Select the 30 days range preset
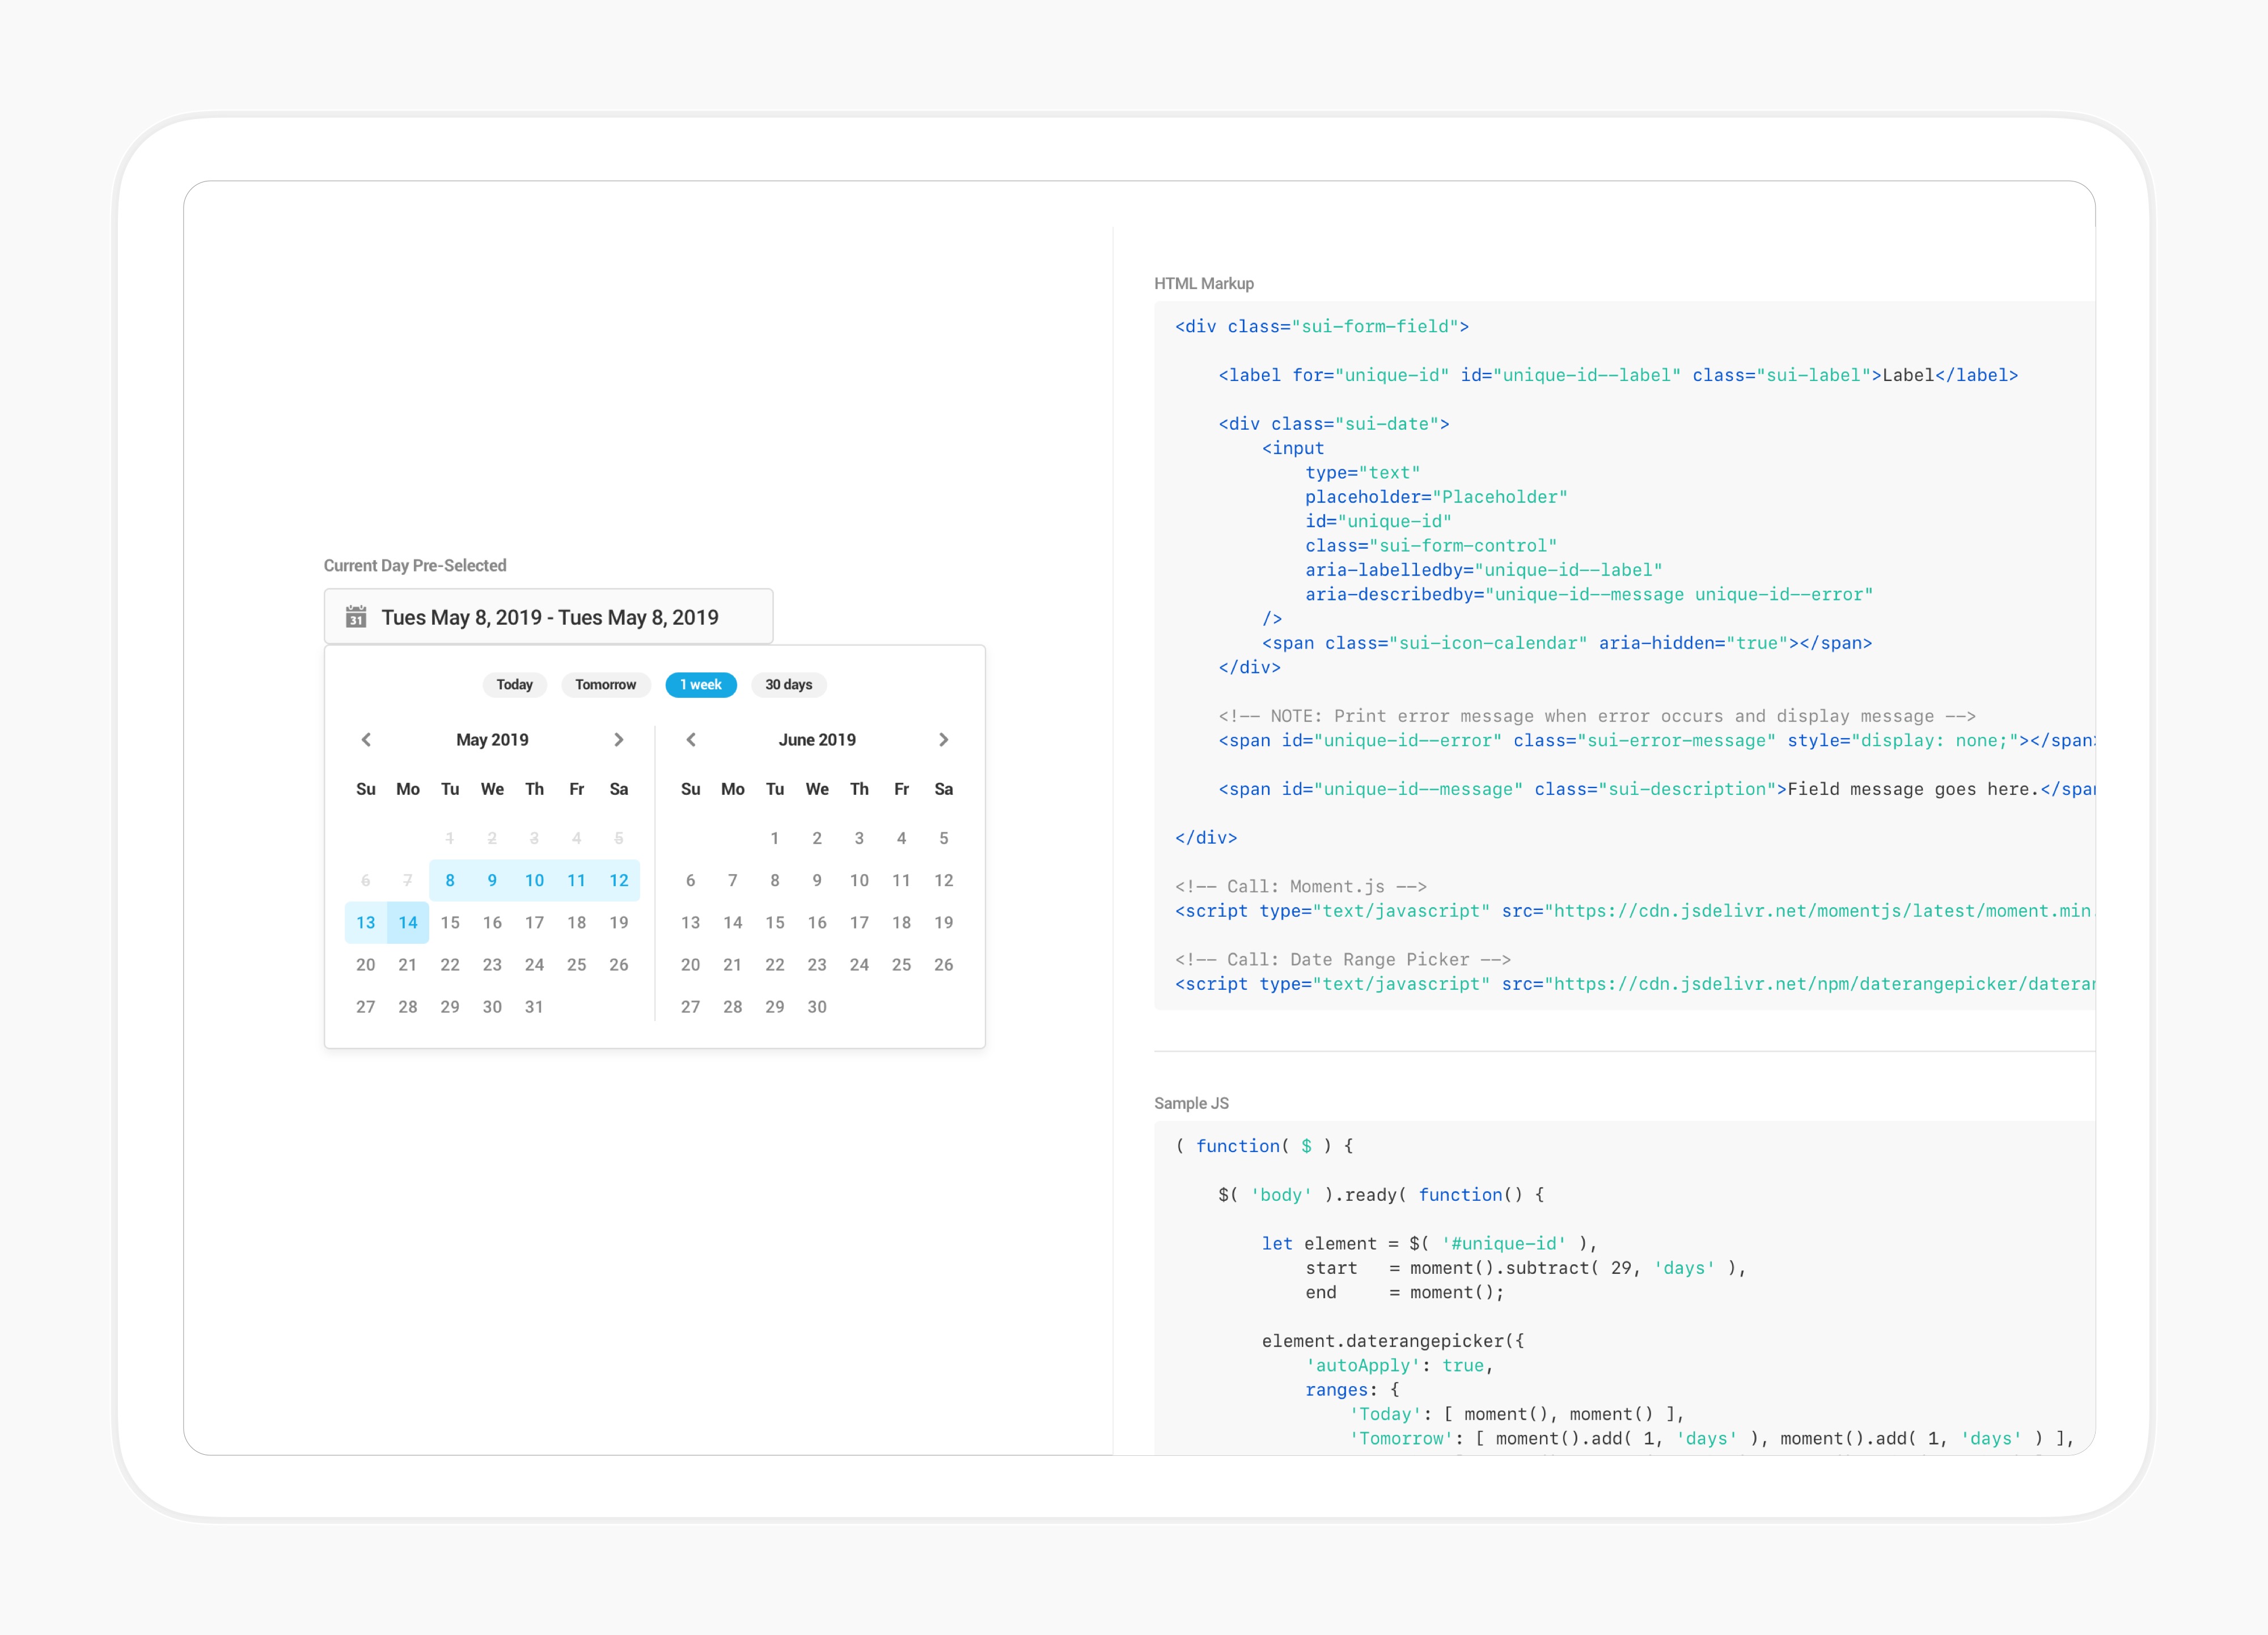Screen dimensions: 2268x1635 [789, 685]
